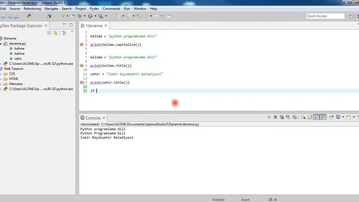Screen dimensions: 359x202
Task: Select the Deneme project in tree
Action: (10, 38)
